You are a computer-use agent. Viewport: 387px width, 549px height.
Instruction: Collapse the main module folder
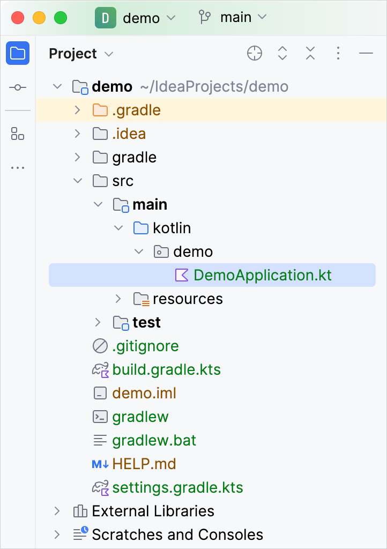(x=98, y=204)
